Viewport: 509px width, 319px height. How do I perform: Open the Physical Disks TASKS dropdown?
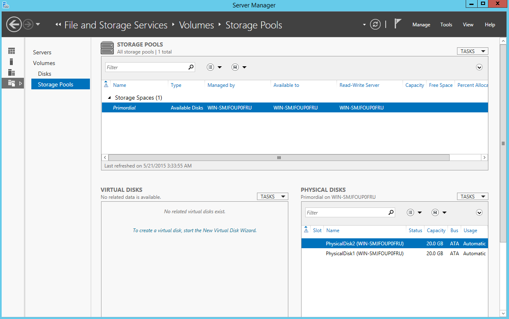(x=472, y=197)
